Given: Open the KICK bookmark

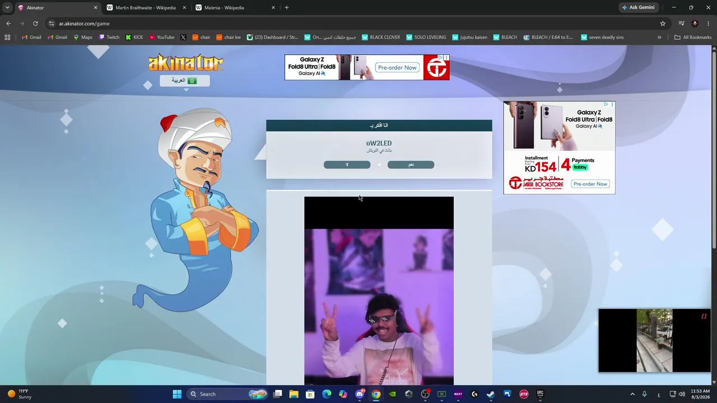Looking at the screenshot, I should tap(134, 38).
